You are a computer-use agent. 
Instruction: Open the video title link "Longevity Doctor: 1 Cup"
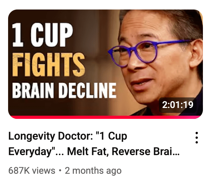click(68, 136)
